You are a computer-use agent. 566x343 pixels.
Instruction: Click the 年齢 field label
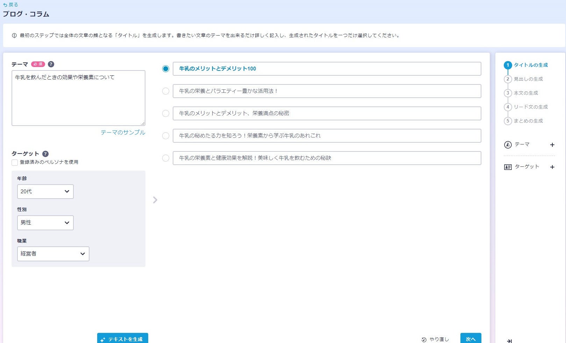(22, 178)
